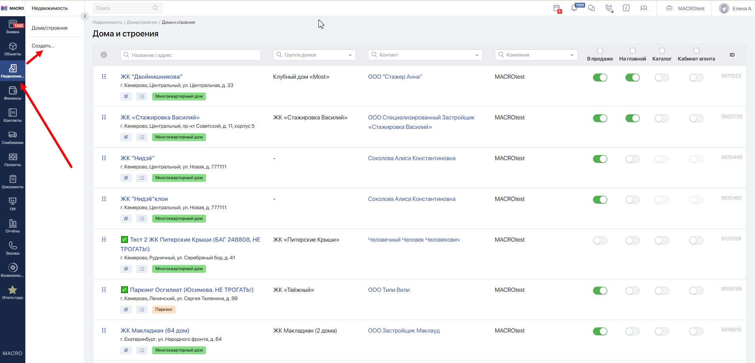755x363 pixels.
Task: Check the Каталог column header checkbox
Action: (662, 51)
